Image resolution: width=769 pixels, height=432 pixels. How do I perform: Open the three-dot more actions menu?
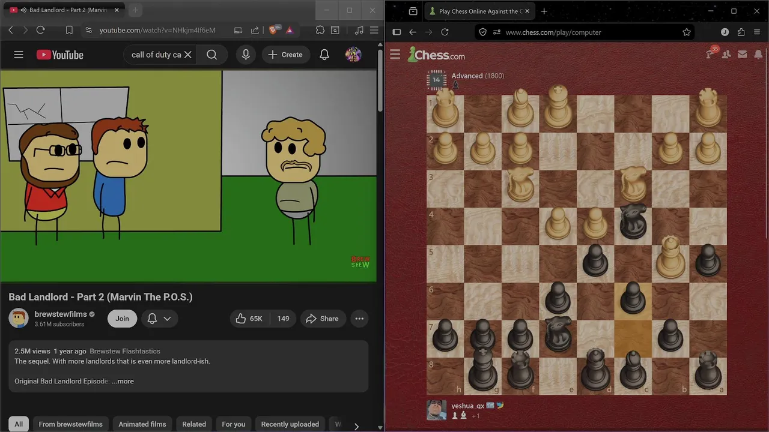tap(359, 319)
